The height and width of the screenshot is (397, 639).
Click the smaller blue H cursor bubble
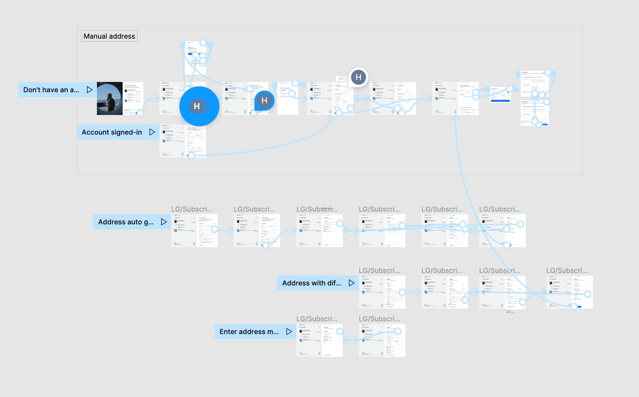click(x=264, y=101)
